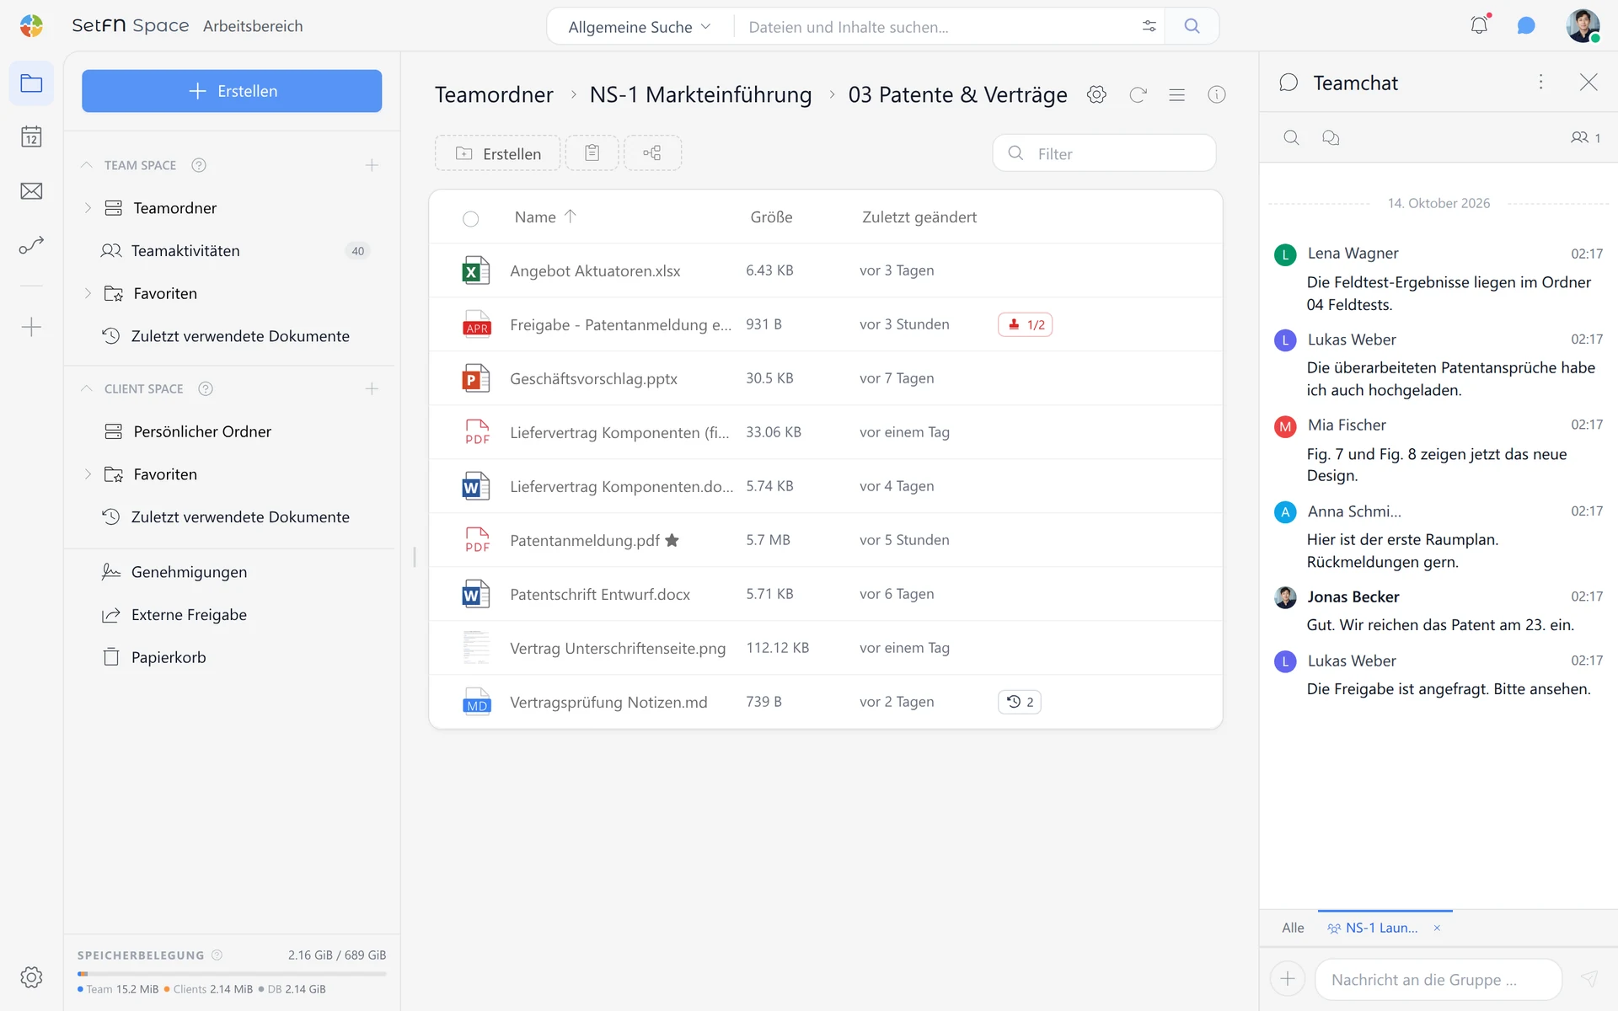The image size is (1618, 1011).
Task: Expand the Teamordner tree node
Action: click(x=88, y=207)
